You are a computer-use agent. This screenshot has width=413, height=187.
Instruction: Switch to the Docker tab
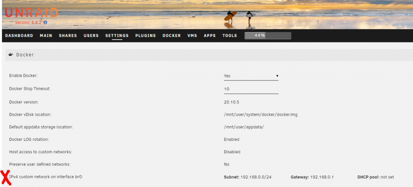click(x=172, y=36)
